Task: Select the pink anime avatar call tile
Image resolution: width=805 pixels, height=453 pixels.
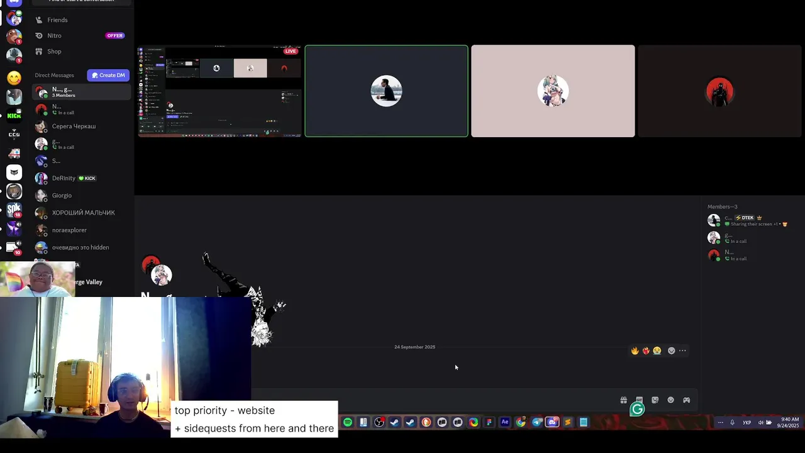Action: click(553, 91)
